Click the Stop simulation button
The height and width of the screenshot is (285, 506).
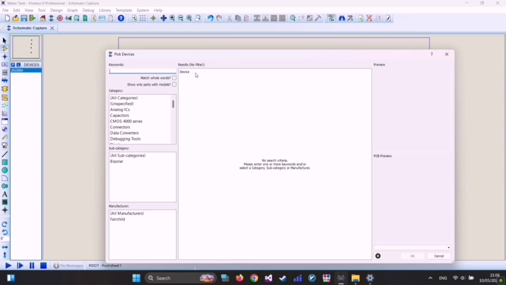click(43, 266)
